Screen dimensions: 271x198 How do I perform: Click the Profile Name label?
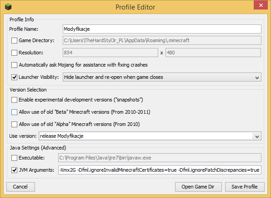24,29
